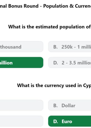Click the "D." label beside 2 - 3.5

coord(56,63)
